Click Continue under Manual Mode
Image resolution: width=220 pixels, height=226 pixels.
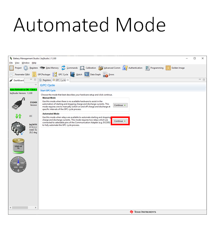click(120, 105)
